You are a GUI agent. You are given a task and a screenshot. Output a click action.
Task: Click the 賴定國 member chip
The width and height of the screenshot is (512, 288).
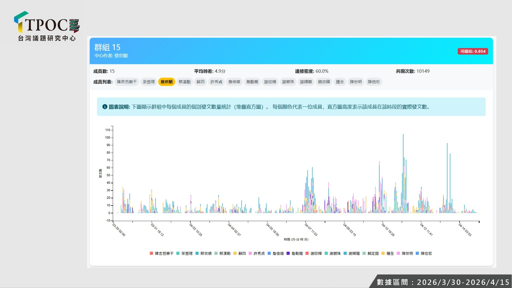(x=324, y=82)
